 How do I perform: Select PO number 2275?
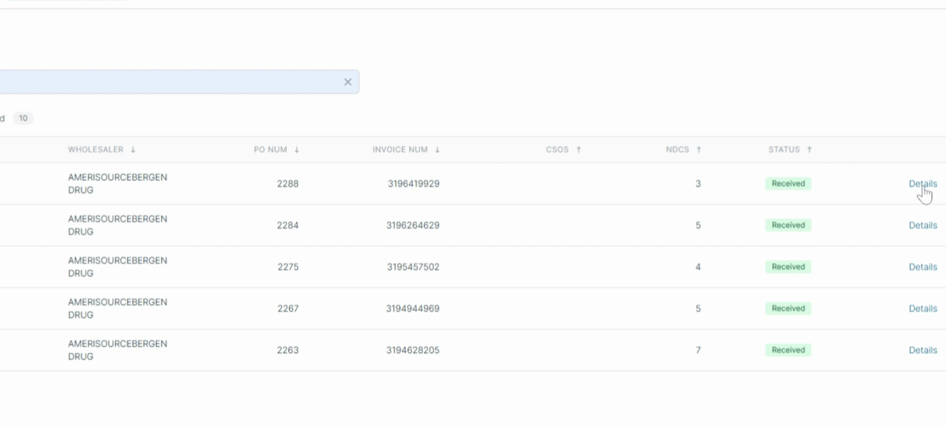point(288,267)
